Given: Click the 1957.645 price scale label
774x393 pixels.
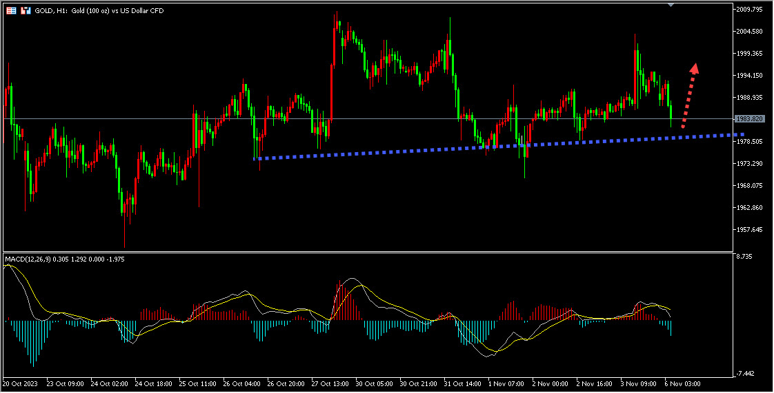Looking at the screenshot, I should (x=750, y=229).
